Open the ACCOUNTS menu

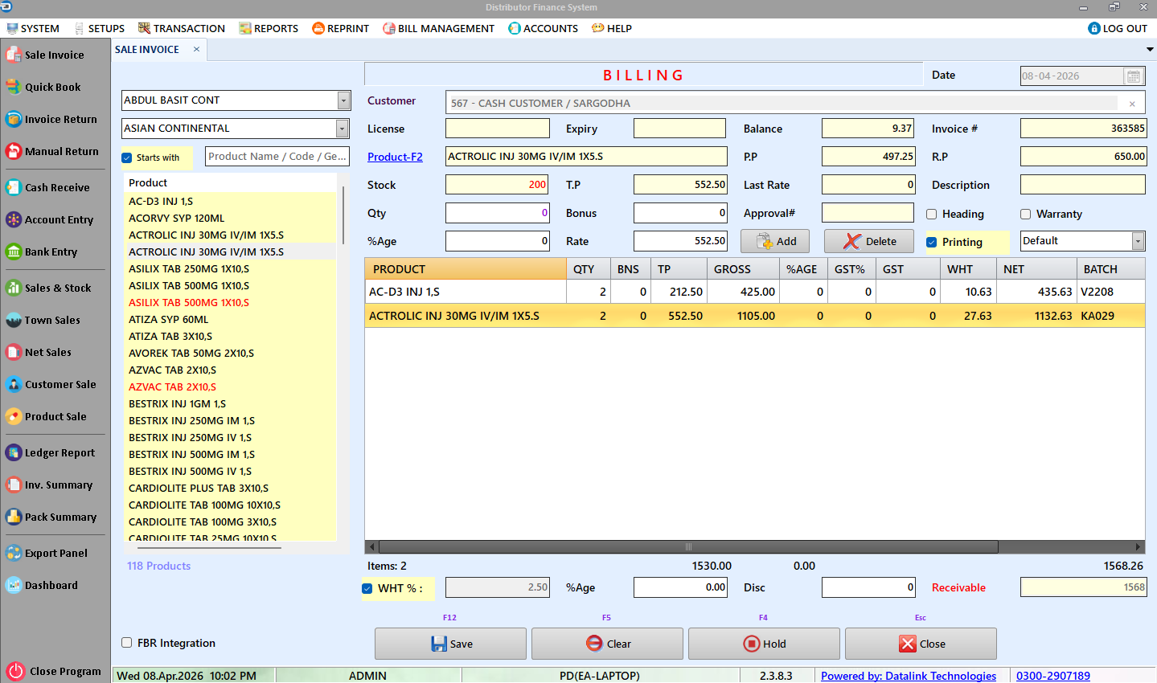click(x=544, y=28)
